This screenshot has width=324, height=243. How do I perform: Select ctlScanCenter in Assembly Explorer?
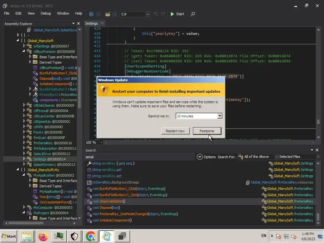click(54, 116)
